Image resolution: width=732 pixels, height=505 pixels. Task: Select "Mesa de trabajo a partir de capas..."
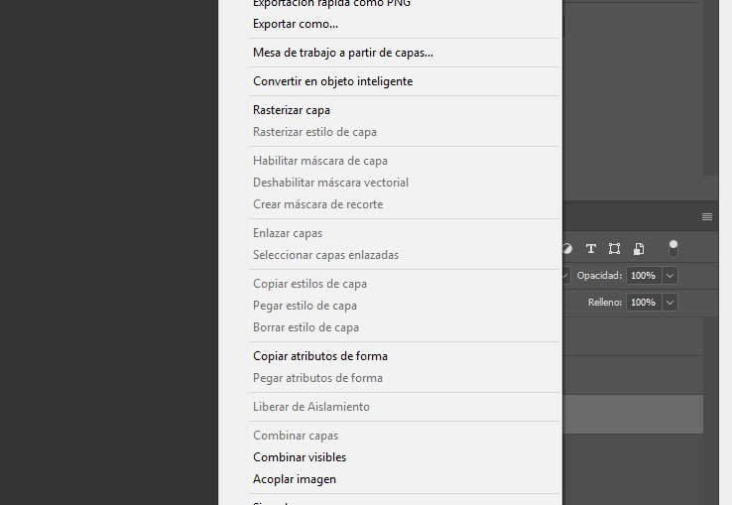point(343,53)
